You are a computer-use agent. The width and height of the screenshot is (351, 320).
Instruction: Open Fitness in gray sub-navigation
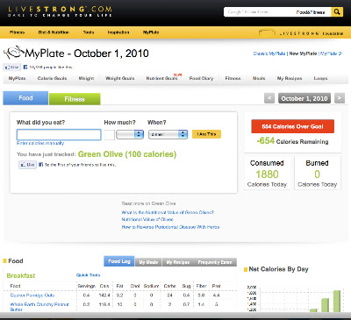coord(233,78)
